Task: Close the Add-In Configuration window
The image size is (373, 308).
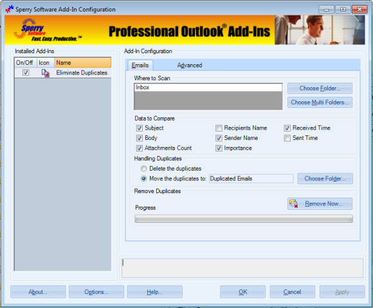Action: coord(359,10)
